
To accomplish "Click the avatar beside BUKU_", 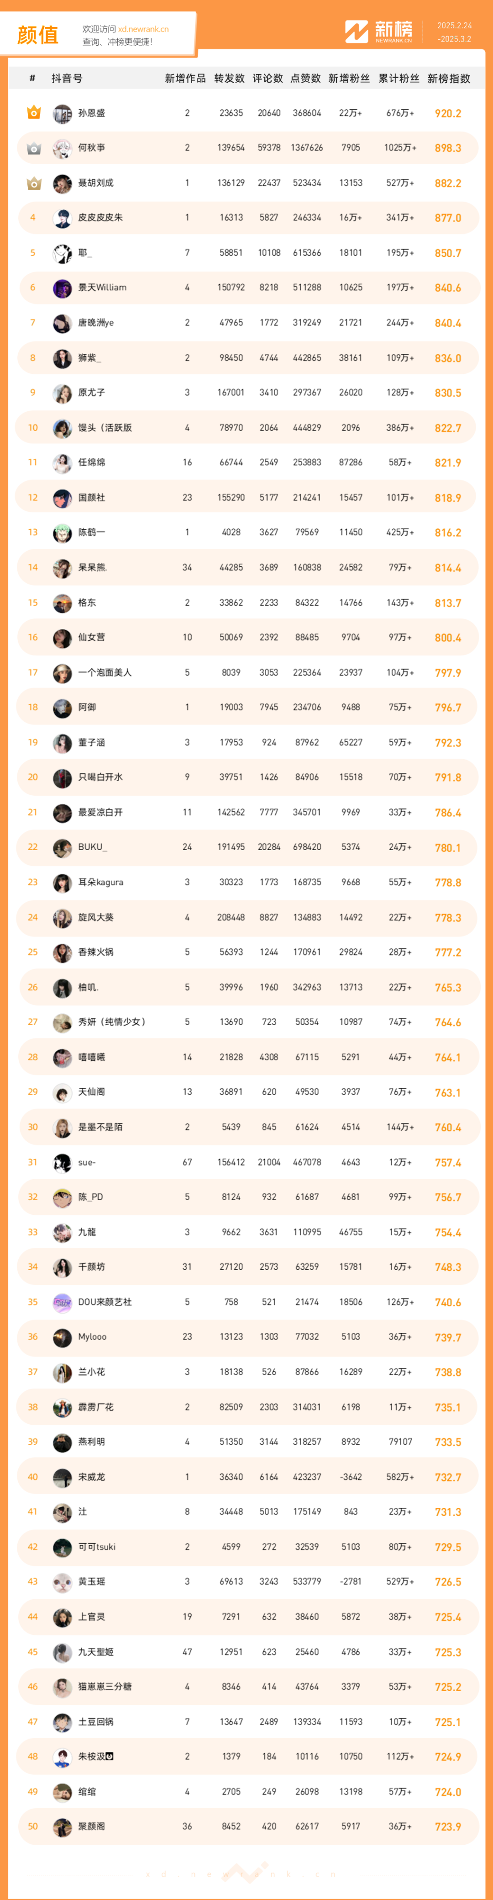I will [x=62, y=847].
